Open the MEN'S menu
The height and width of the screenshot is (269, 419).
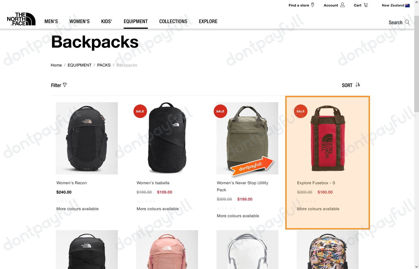51,21
